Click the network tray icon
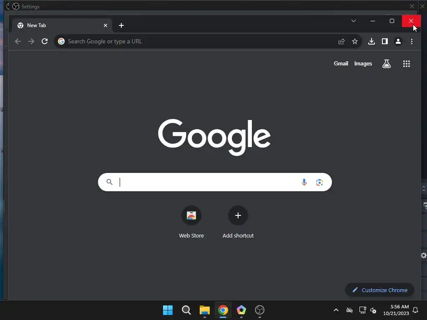The image size is (427, 320). [362, 310]
